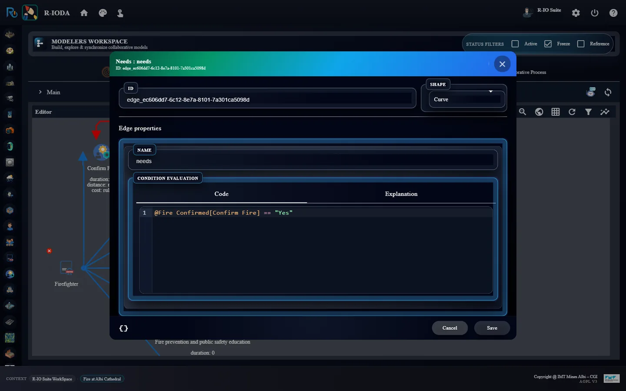626x391 pixels.
Task: Open the chatbot assistant robot icon
Action: [591, 92]
